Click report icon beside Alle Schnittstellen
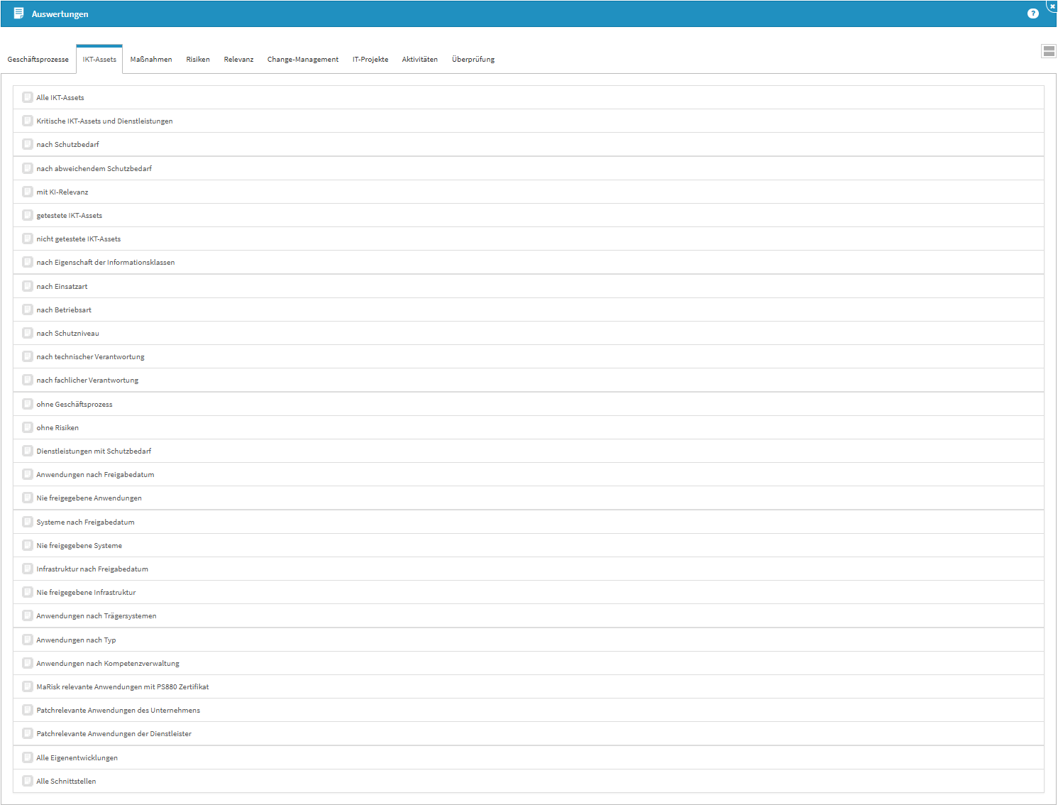 tap(28, 781)
